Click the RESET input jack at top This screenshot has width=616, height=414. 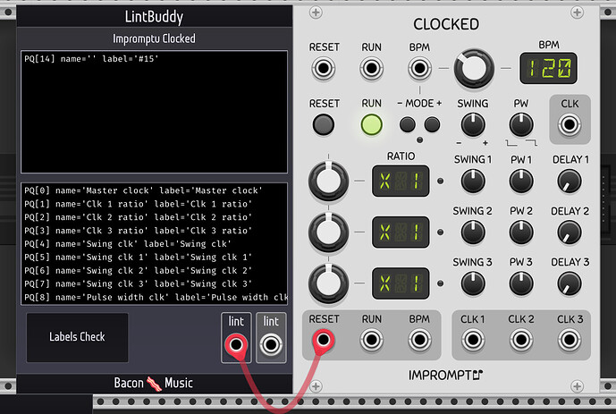tap(324, 68)
